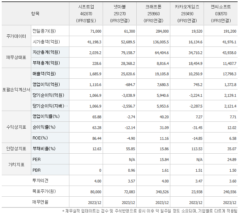Click 엔씨소프트 total liabilities 11,407.7

coord(230,63)
